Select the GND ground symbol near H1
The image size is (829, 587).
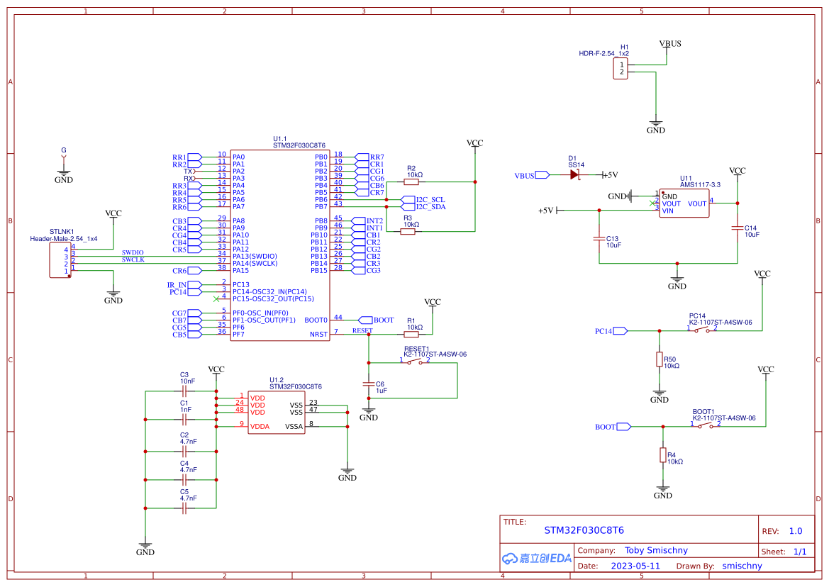click(x=655, y=122)
